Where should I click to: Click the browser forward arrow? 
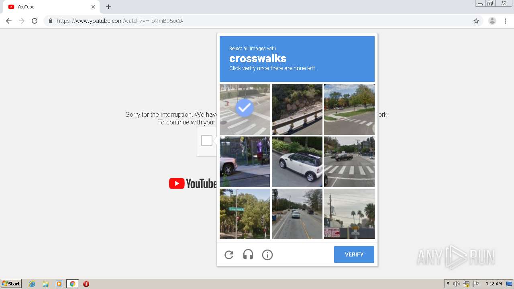coord(22,21)
